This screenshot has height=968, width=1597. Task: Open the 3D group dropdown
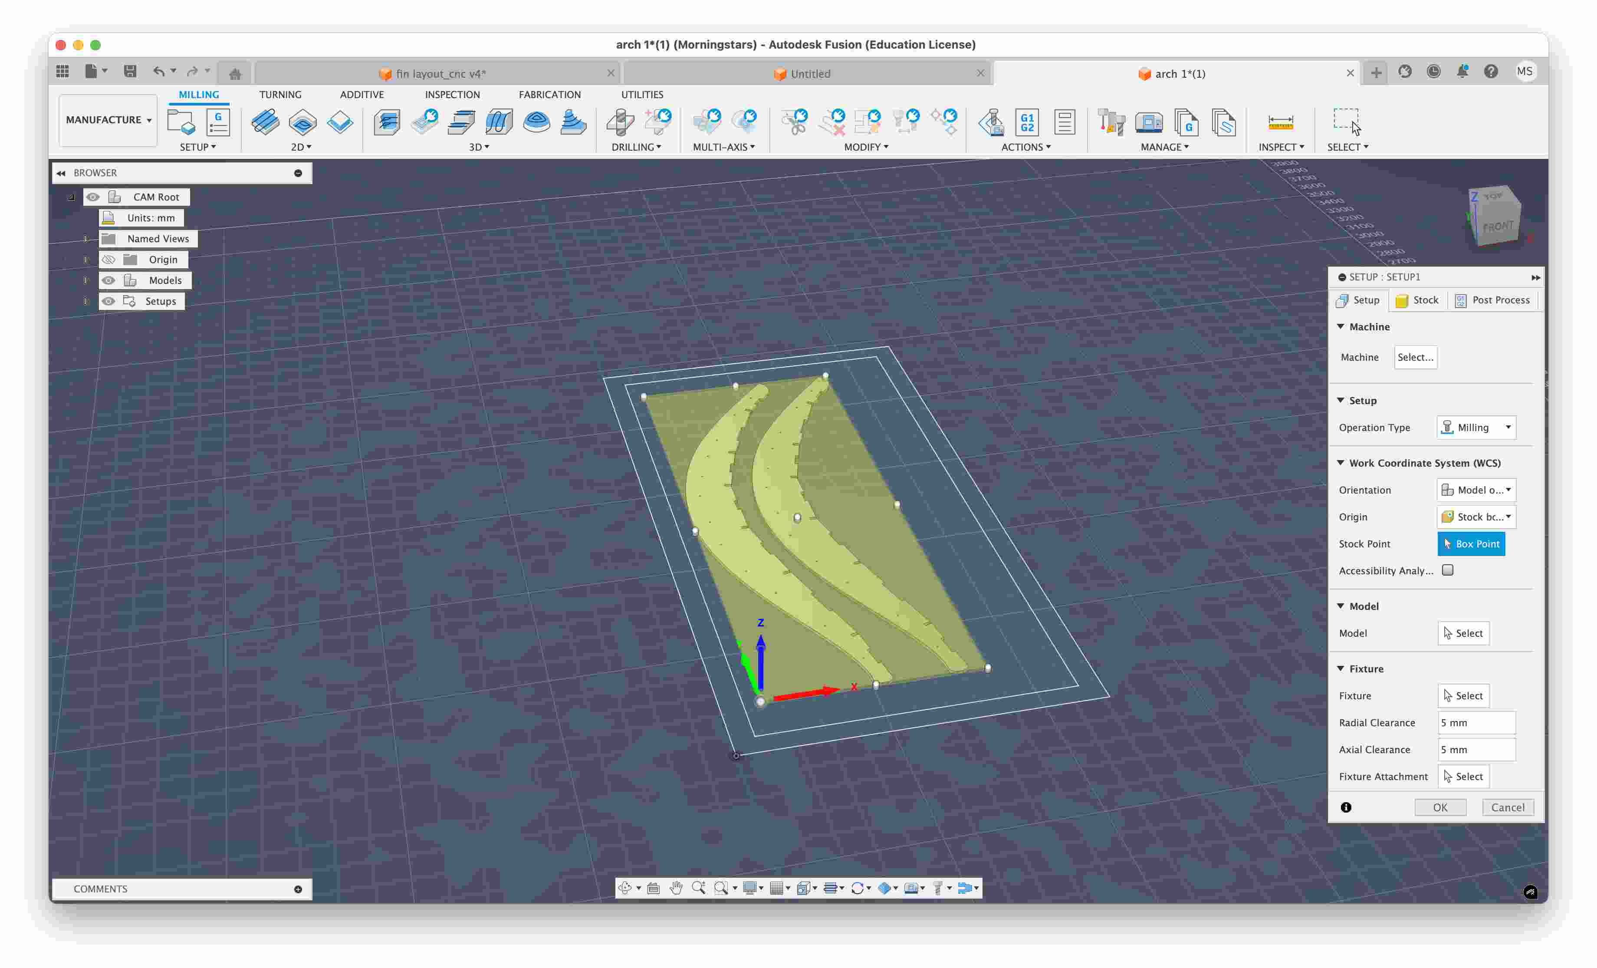click(x=479, y=147)
